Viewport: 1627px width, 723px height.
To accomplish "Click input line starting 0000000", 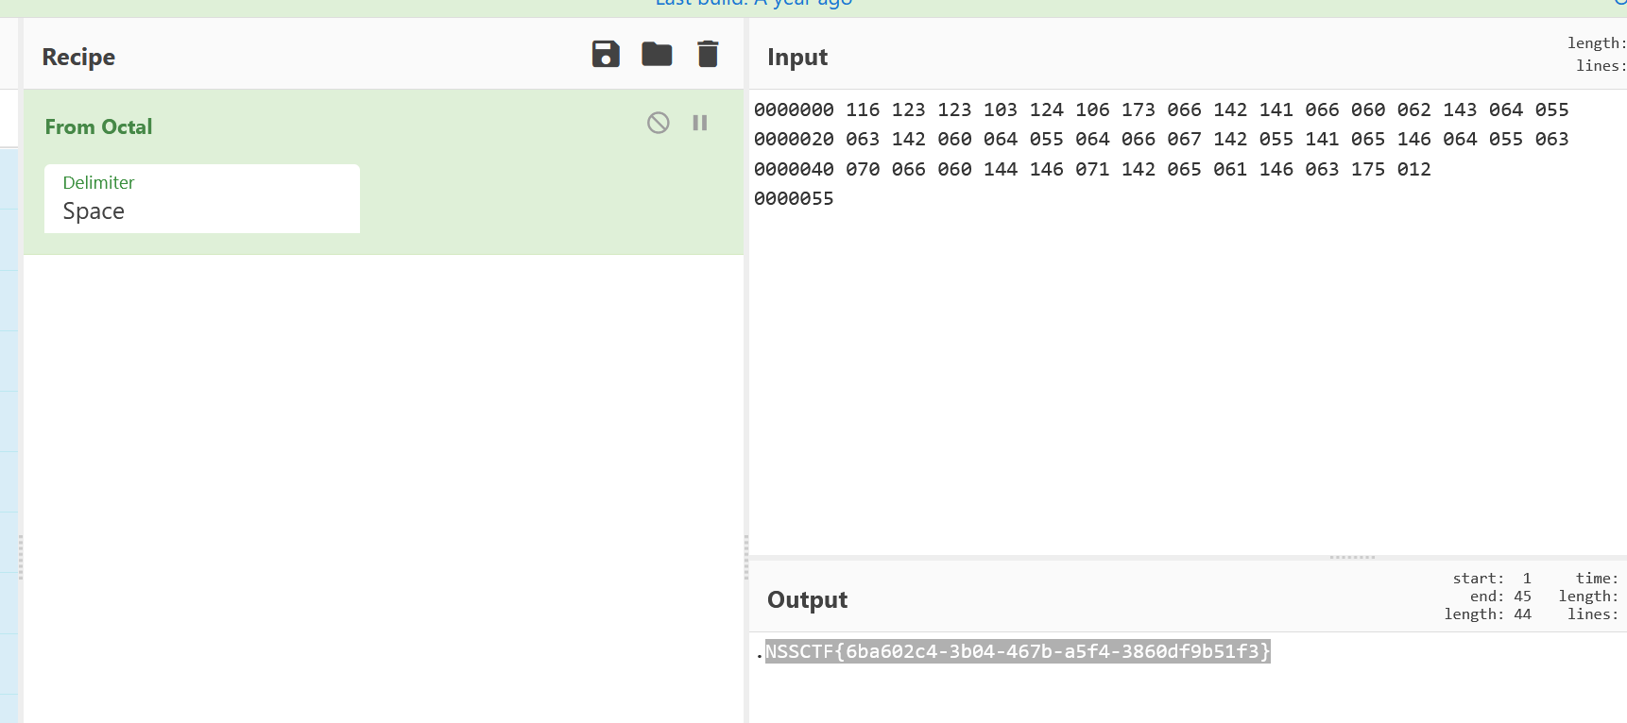I will (x=1161, y=109).
